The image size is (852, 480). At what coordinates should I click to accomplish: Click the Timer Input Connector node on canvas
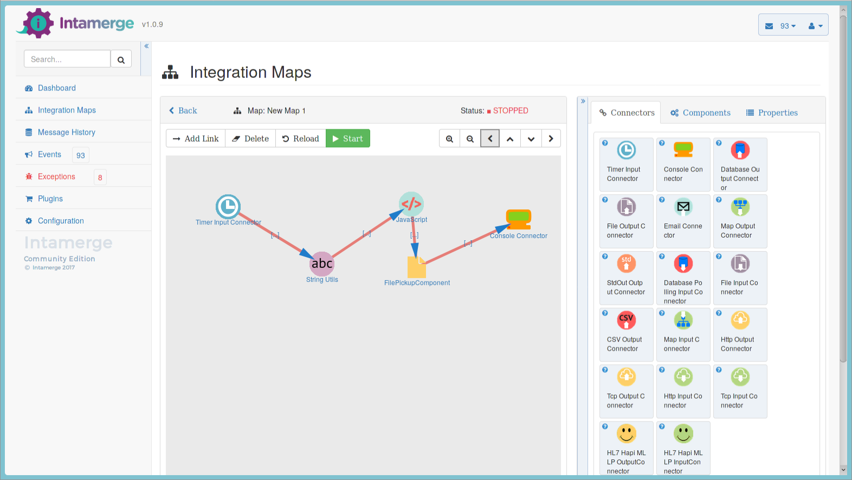pos(228,207)
